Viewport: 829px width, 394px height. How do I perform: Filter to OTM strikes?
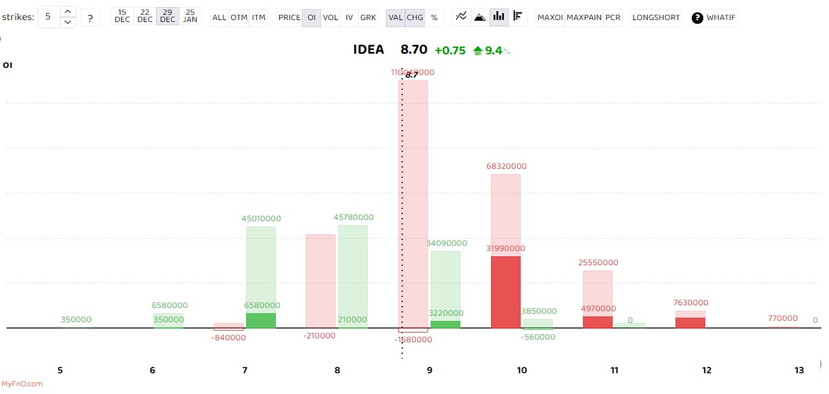click(239, 17)
